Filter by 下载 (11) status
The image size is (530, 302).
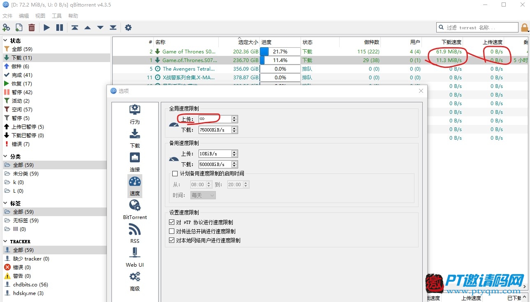57,58
